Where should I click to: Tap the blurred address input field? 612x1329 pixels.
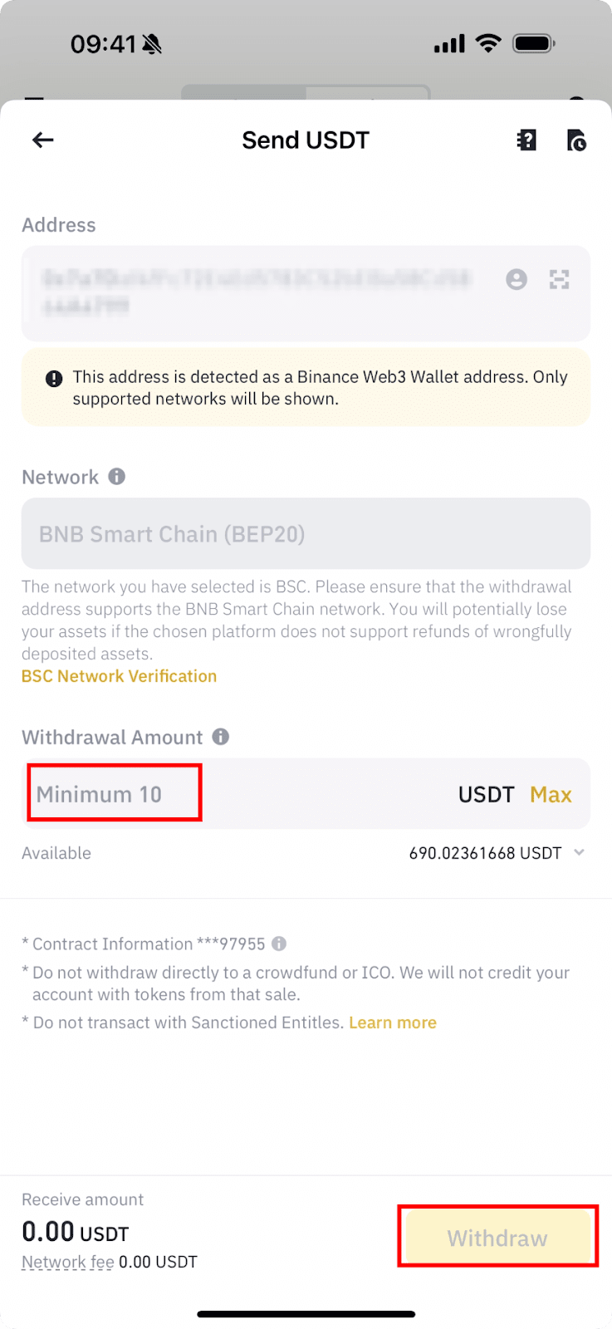click(x=257, y=292)
